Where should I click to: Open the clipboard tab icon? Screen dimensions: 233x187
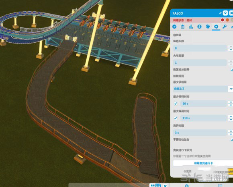click(183, 27)
